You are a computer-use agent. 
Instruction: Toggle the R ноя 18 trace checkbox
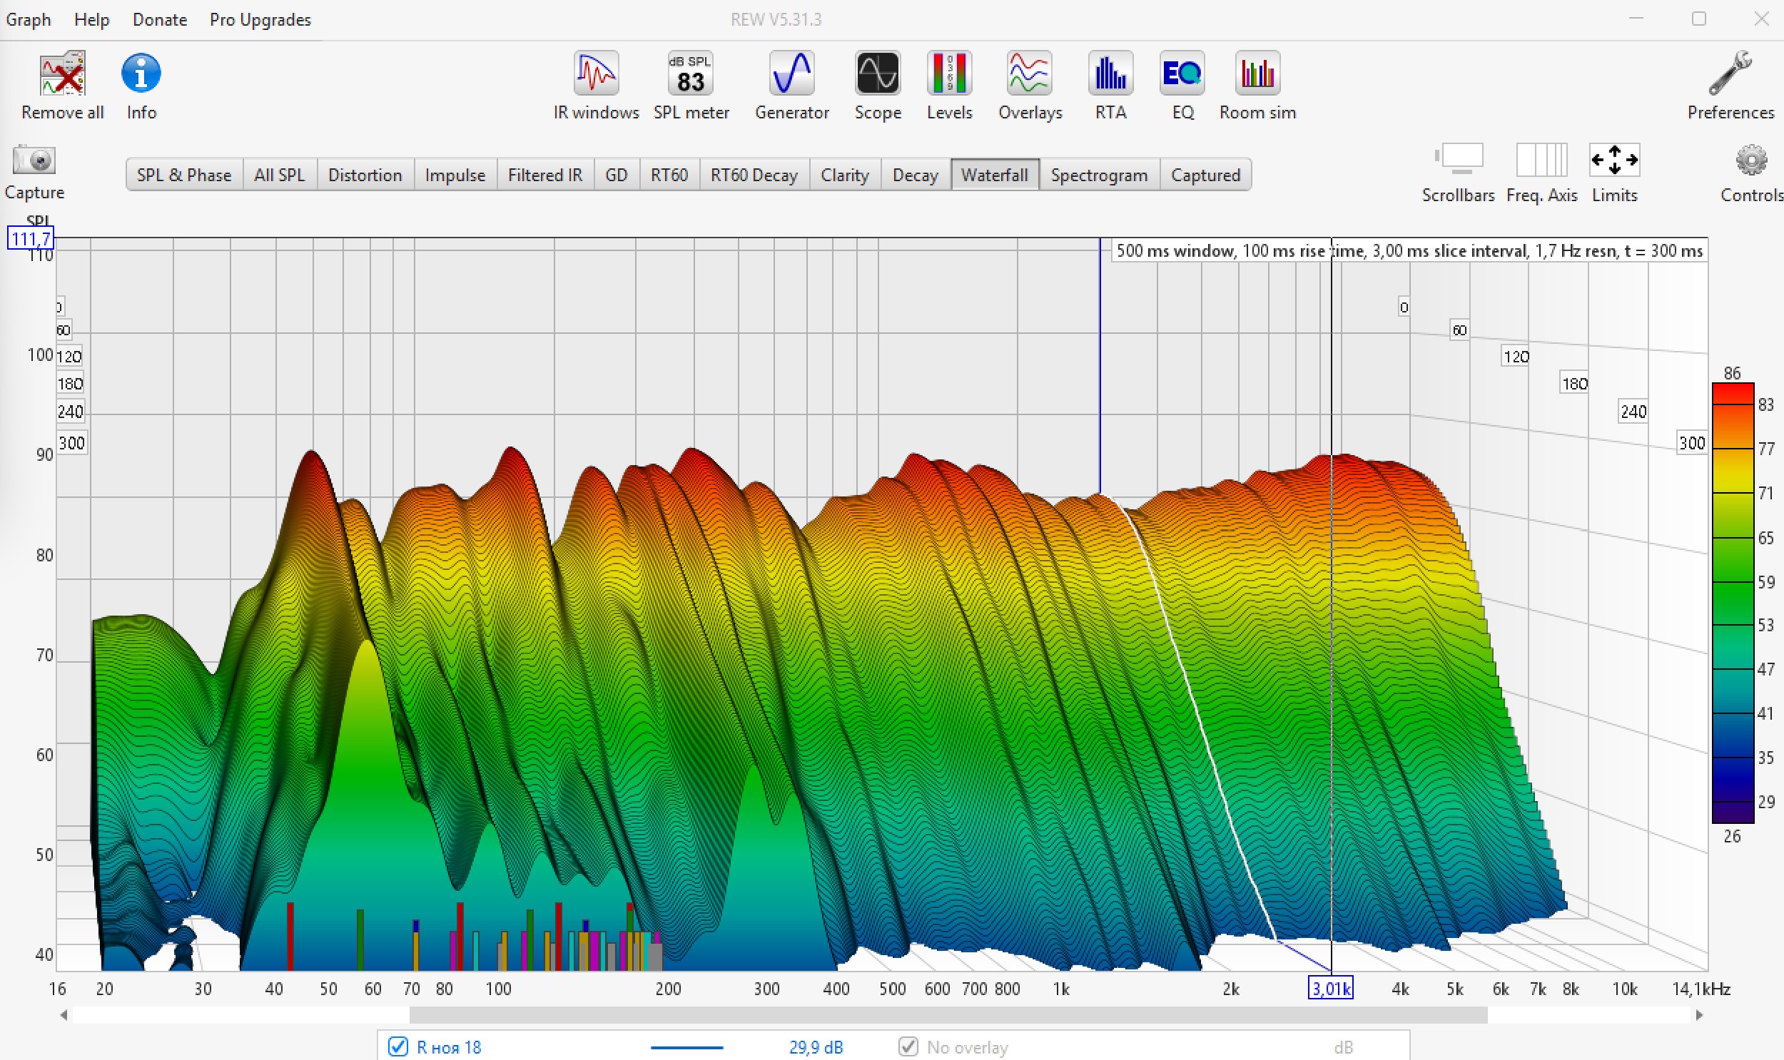click(398, 1046)
